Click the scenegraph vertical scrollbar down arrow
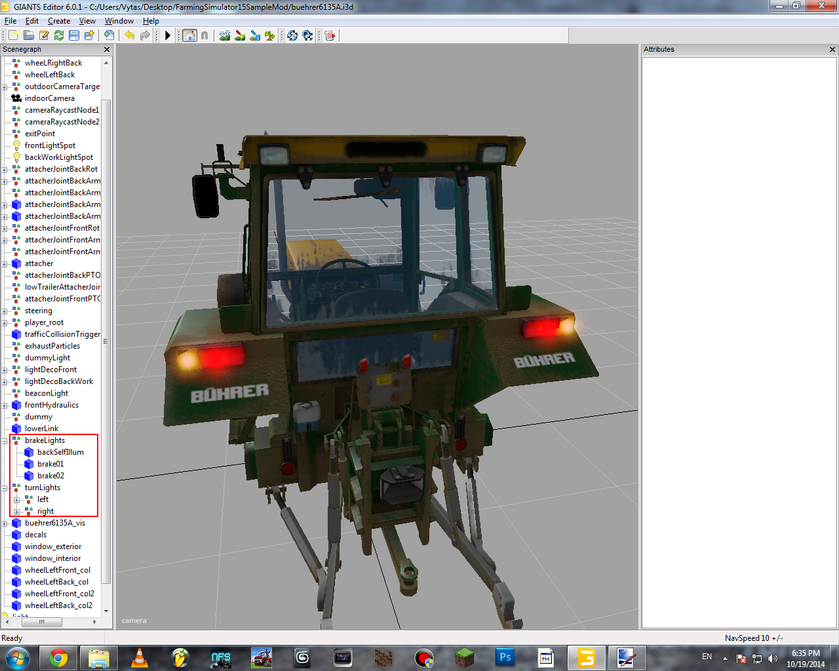The height and width of the screenshot is (671, 839). coord(106,610)
